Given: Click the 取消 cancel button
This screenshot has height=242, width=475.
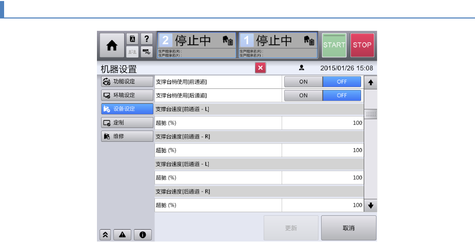Looking at the screenshot, I should point(349,228).
